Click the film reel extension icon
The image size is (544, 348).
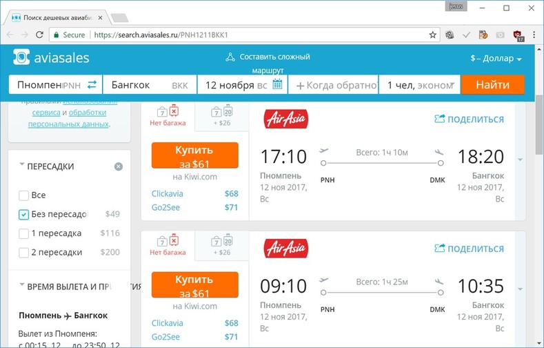[x=450, y=35]
